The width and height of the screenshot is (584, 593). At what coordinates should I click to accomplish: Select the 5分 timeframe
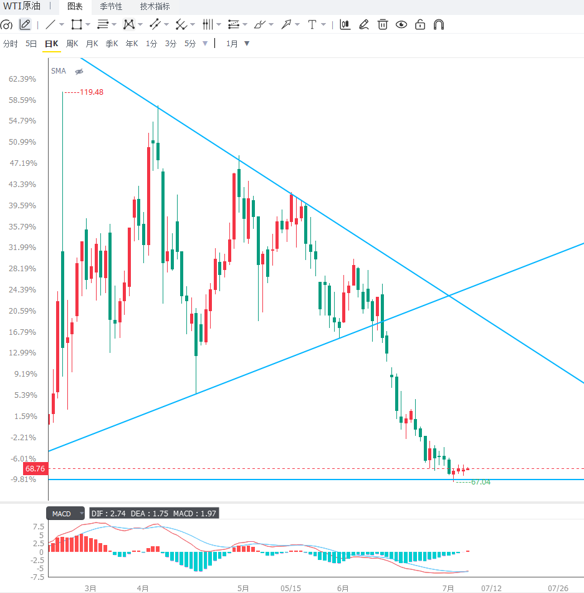190,44
